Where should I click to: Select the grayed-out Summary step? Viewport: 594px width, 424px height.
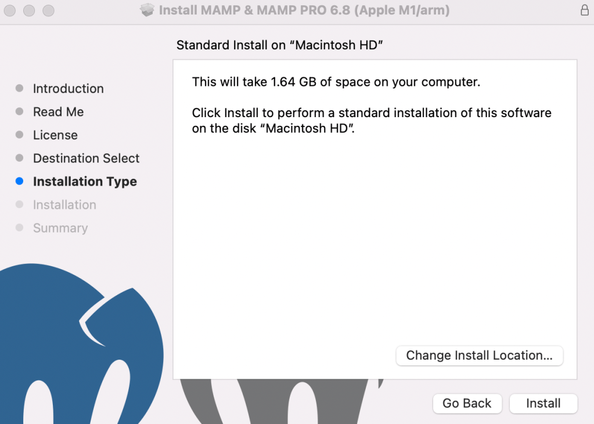click(60, 228)
